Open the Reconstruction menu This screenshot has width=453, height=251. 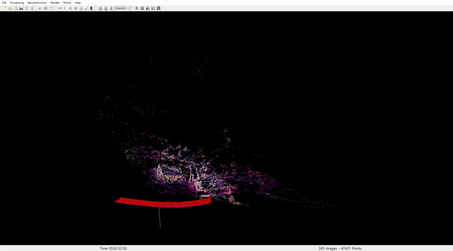pyautogui.click(x=37, y=3)
